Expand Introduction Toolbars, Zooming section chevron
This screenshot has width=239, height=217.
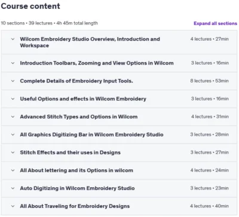tap(13, 63)
